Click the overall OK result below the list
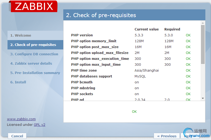Image resolution: width=211 pixels, height=140 pixels. tap(134, 112)
